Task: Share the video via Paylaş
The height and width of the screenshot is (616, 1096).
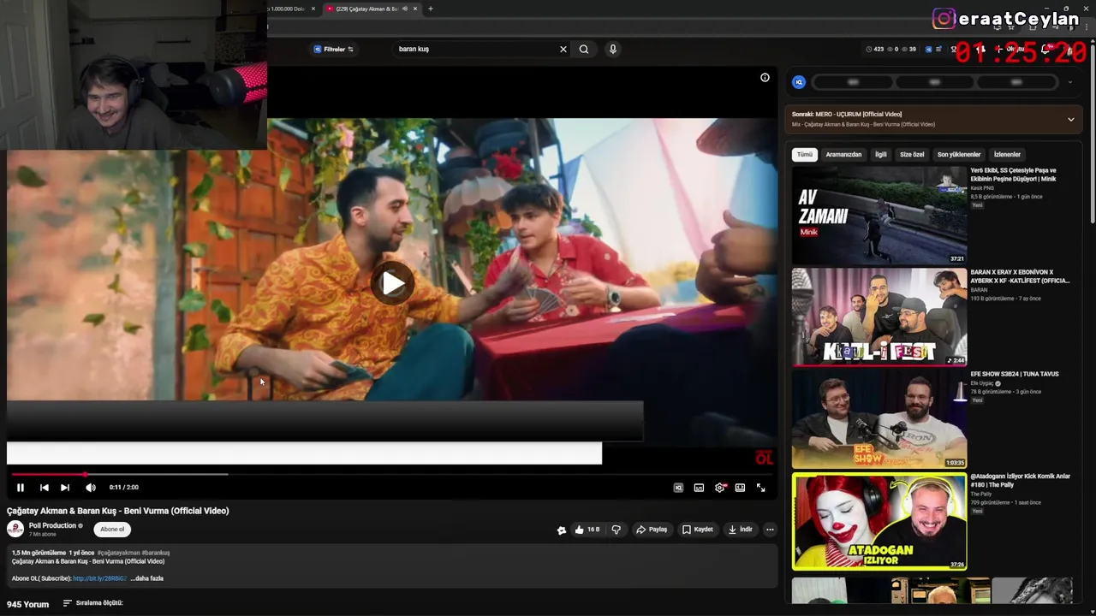Action: tap(652, 530)
